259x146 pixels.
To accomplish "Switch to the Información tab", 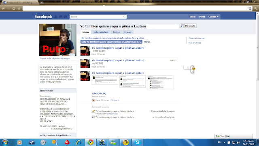I will [x=101, y=32].
